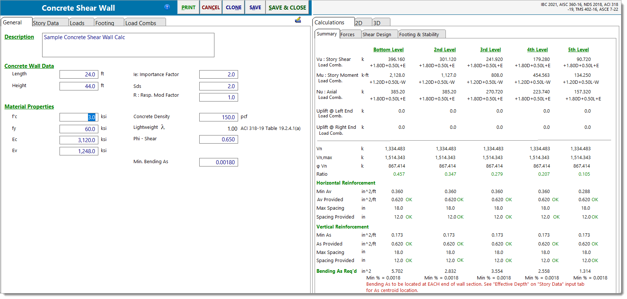Click the CLONE button
This screenshot has height=299, width=627.
234,7
